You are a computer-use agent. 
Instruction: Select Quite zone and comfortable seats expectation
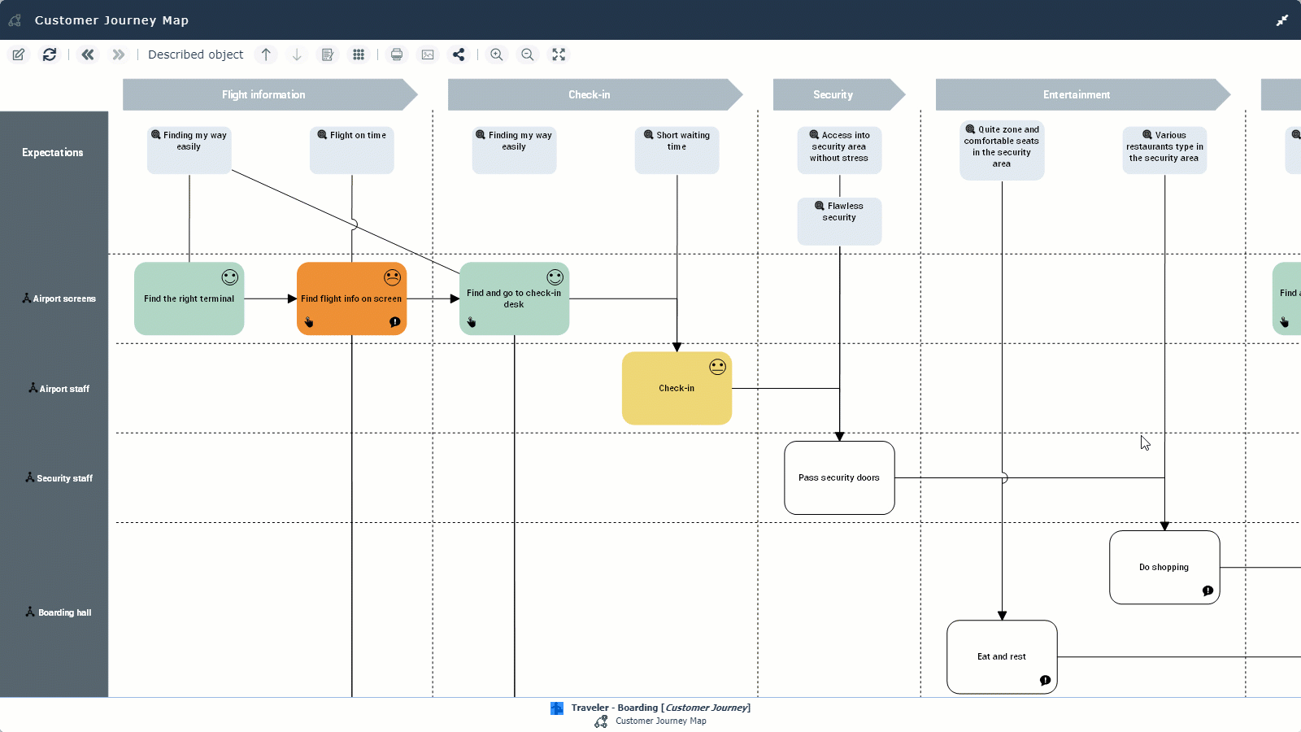click(1003, 150)
